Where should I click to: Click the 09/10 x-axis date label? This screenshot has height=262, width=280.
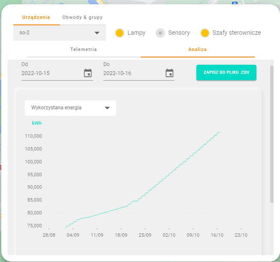coord(193,235)
